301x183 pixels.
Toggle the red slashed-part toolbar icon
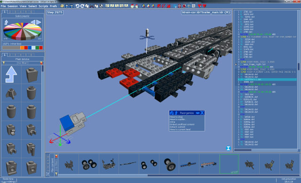tap(159, 6)
